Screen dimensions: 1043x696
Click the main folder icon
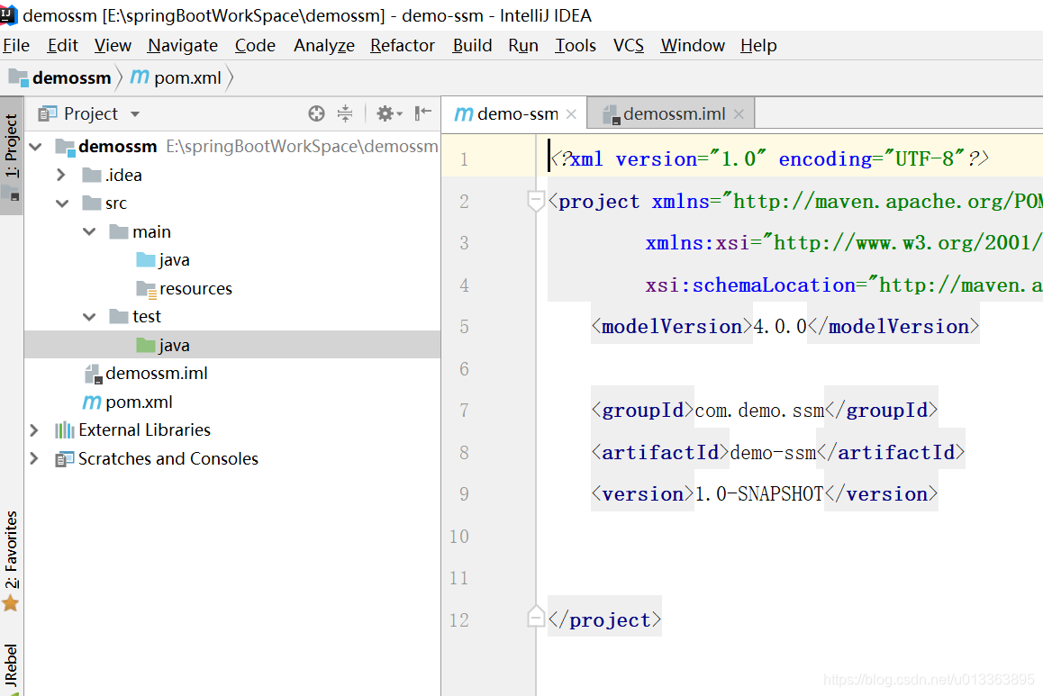[119, 231]
